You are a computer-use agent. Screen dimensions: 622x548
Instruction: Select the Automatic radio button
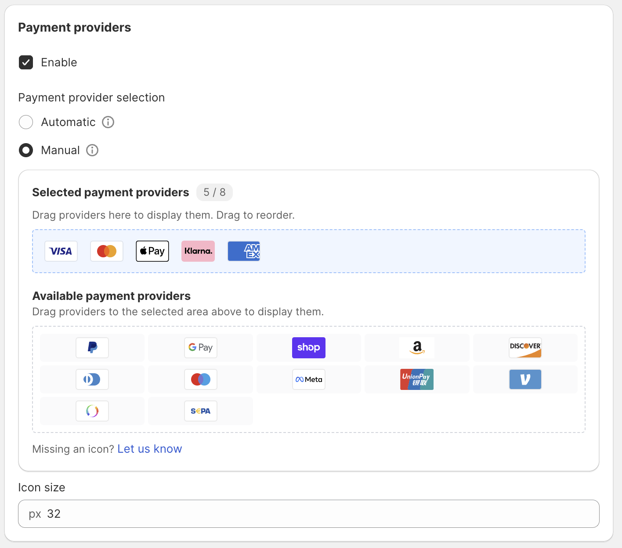click(x=26, y=122)
